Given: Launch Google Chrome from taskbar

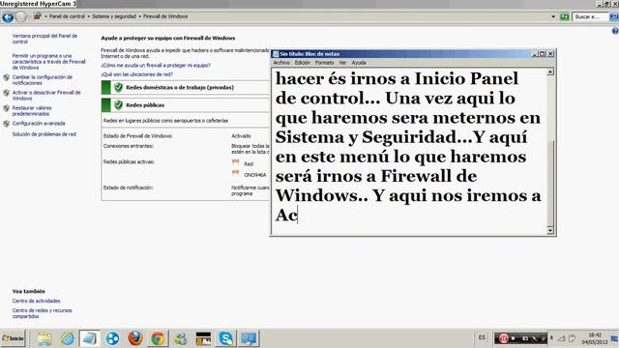Looking at the screenshot, I should (158, 338).
